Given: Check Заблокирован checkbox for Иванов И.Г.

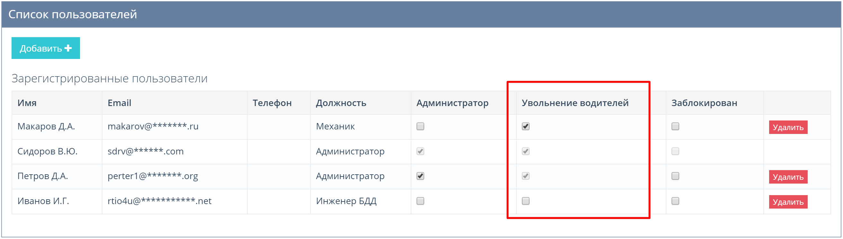Looking at the screenshot, I should tap(675, 201).
